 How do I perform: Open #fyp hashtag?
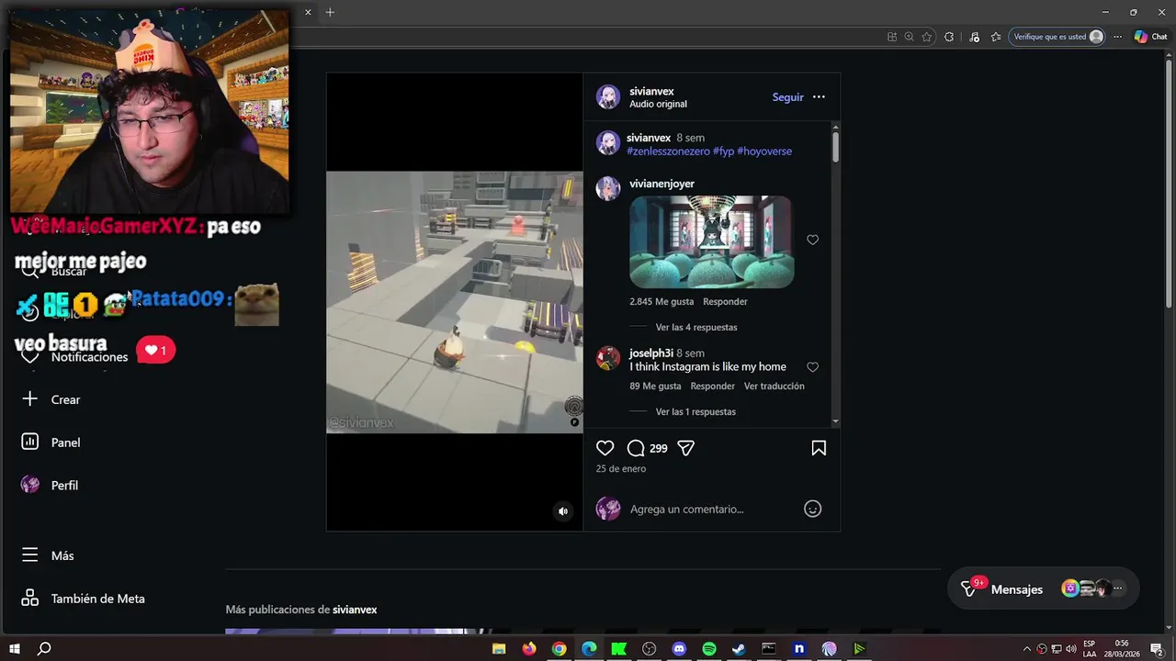723,151
